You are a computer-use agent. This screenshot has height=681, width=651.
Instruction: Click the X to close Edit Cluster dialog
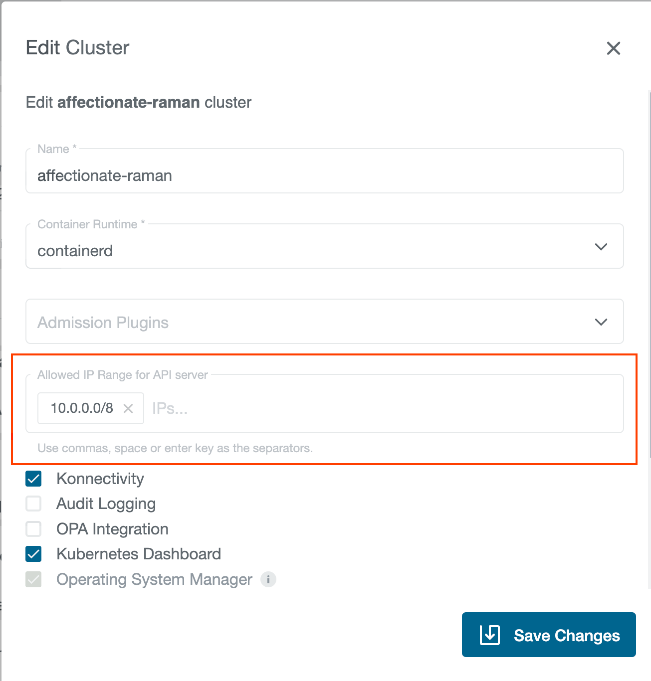pos(613,48)
